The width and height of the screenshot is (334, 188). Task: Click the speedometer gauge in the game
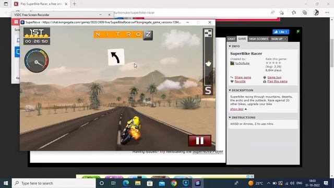(x=37, y=61)
